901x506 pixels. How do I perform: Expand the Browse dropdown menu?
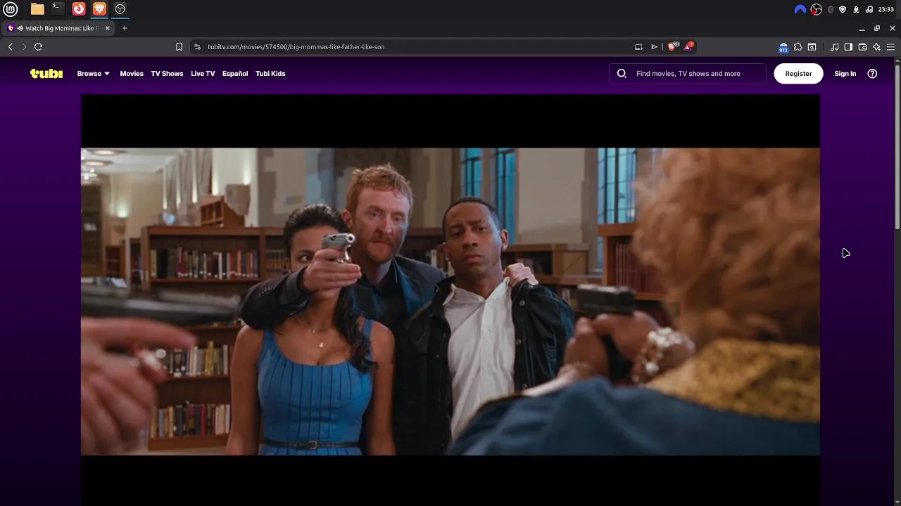94,73
